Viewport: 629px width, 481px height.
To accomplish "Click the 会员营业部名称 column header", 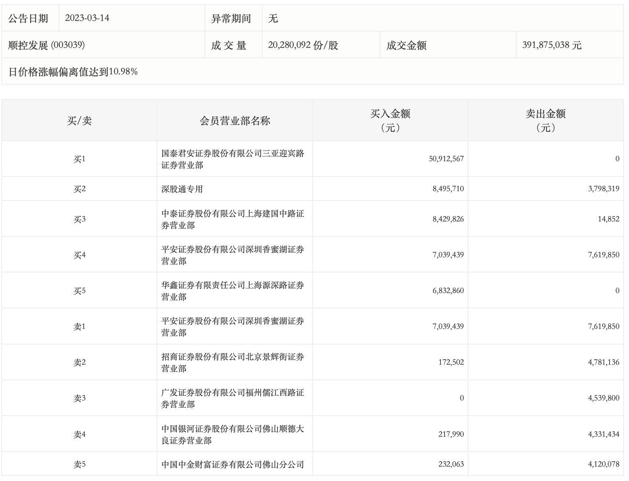I will 235,121.
